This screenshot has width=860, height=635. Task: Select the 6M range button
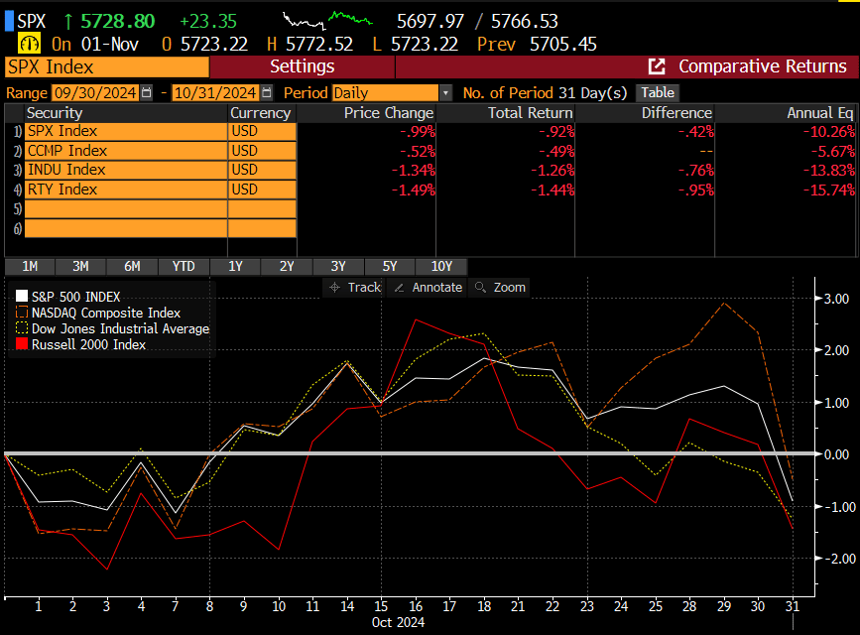(x=132, y=266)
